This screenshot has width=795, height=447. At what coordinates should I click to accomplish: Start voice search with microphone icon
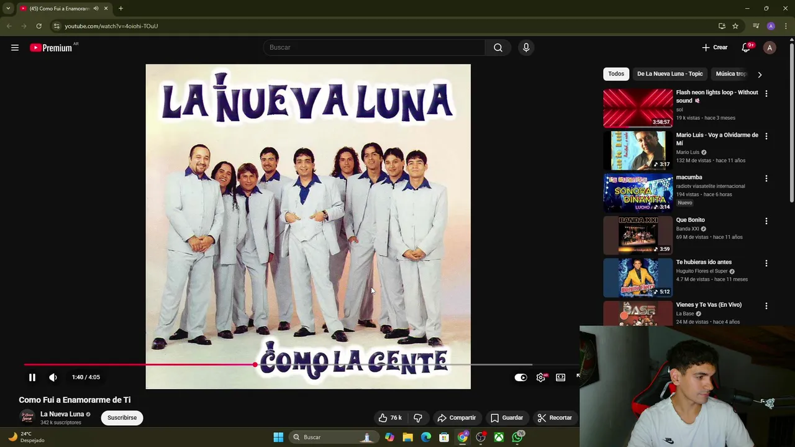526,48
